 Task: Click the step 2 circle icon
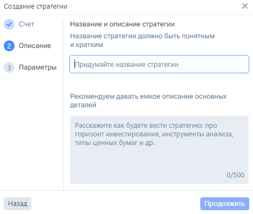(x=9, y=46)
